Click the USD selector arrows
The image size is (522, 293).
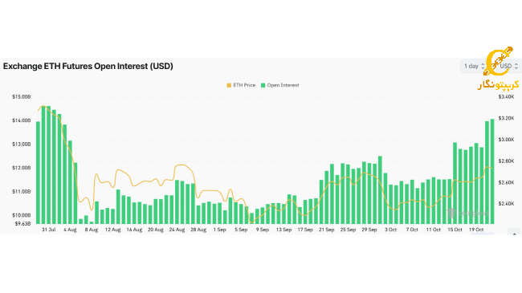click(516, 66)
